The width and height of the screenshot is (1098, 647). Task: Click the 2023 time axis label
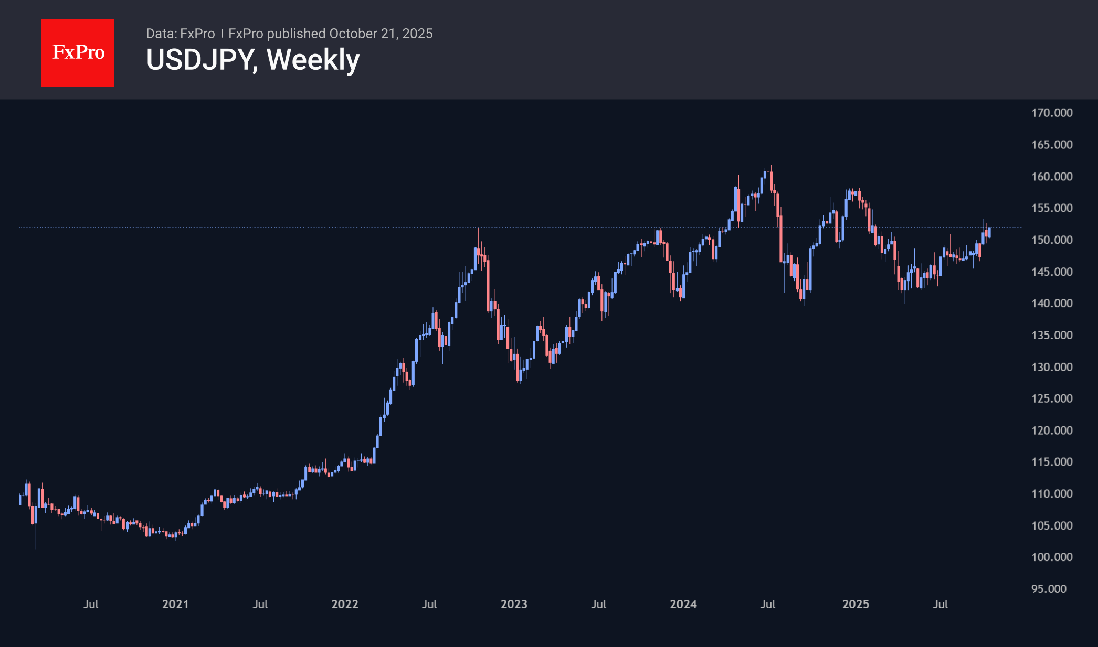pyautogui.click(x=514, y=604)
